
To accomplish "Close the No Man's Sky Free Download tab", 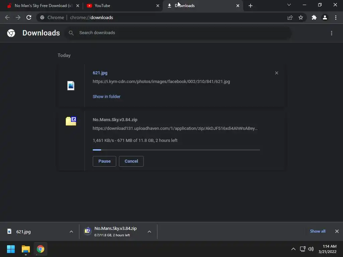I will [78, 6].
